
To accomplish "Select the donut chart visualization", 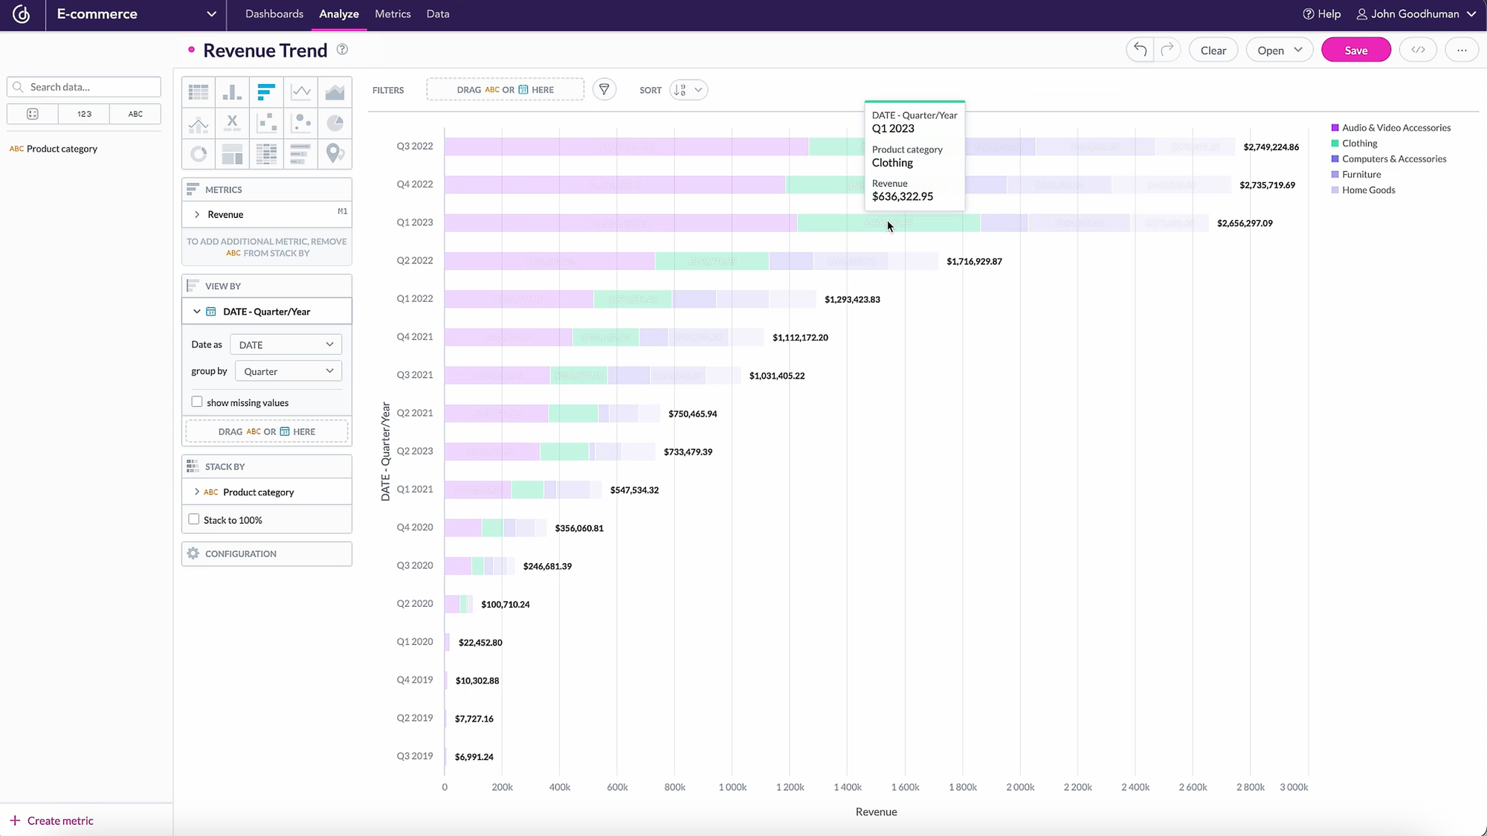I will click(x=198, y=154).
